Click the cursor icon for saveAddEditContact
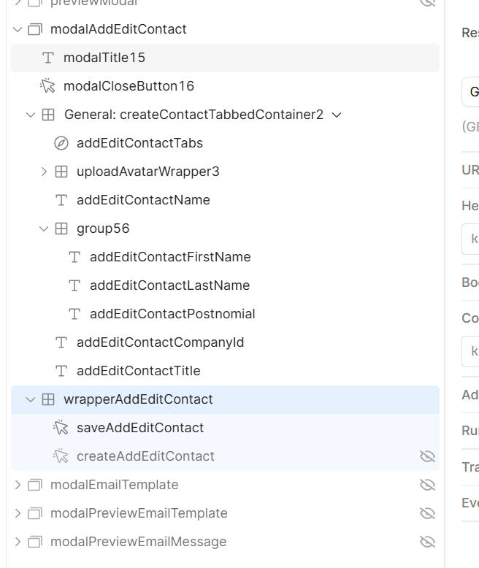This screenshot has height=568, width=479. [x=61, y=428]
